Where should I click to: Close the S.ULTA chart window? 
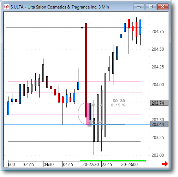pyautogui.click(x=163, y=7)
